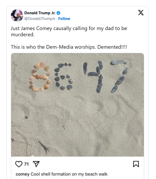The width and height of the screenshot is (156, 179).
Task: Like the post with heart icon
Action: [x=19, y=164]
